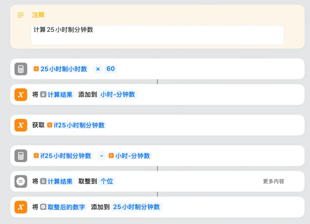The height and width of the screenshot is (224, 310).
Task: Select the 25小时制小时数 variable token
Action: pyautogui.click(x=61, y=69)
